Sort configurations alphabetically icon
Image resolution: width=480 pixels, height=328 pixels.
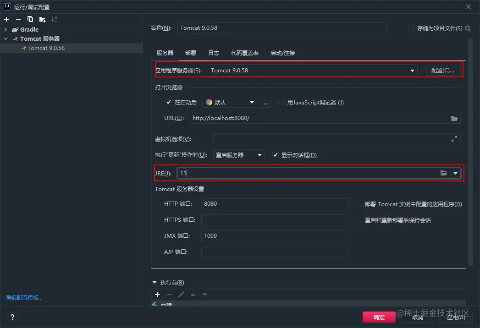click(x=54, y=19)
